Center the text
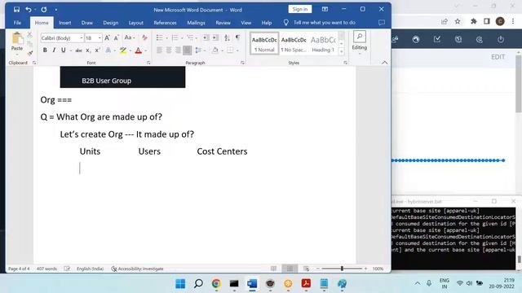Image resolution: width=522 pixels, height=293 pixels. tap(169, 50)
